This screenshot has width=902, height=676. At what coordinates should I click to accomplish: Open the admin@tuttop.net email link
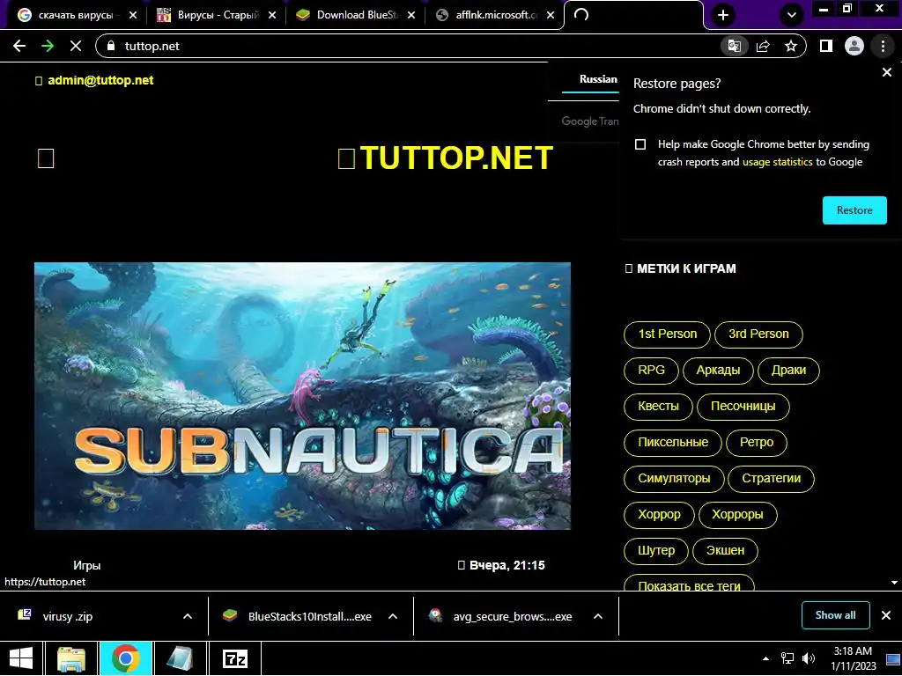(x=100, y=80)
